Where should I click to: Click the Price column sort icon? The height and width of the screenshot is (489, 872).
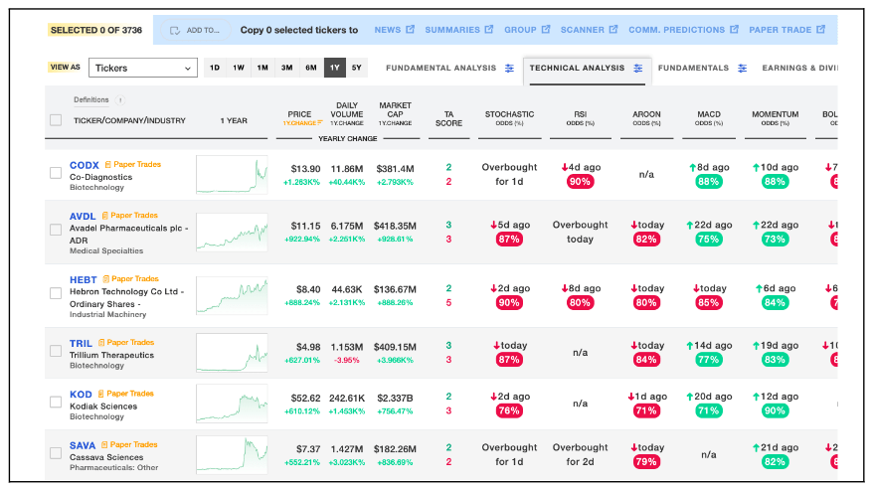320,123
